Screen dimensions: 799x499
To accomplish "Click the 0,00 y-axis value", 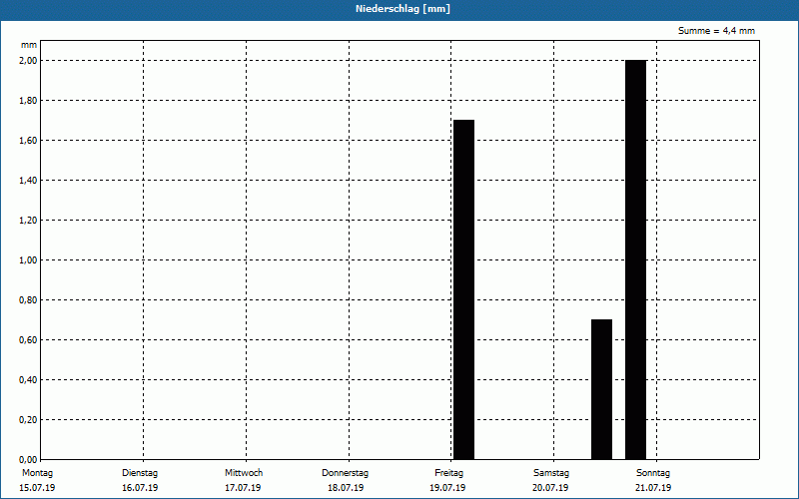I will click(29, 460).
